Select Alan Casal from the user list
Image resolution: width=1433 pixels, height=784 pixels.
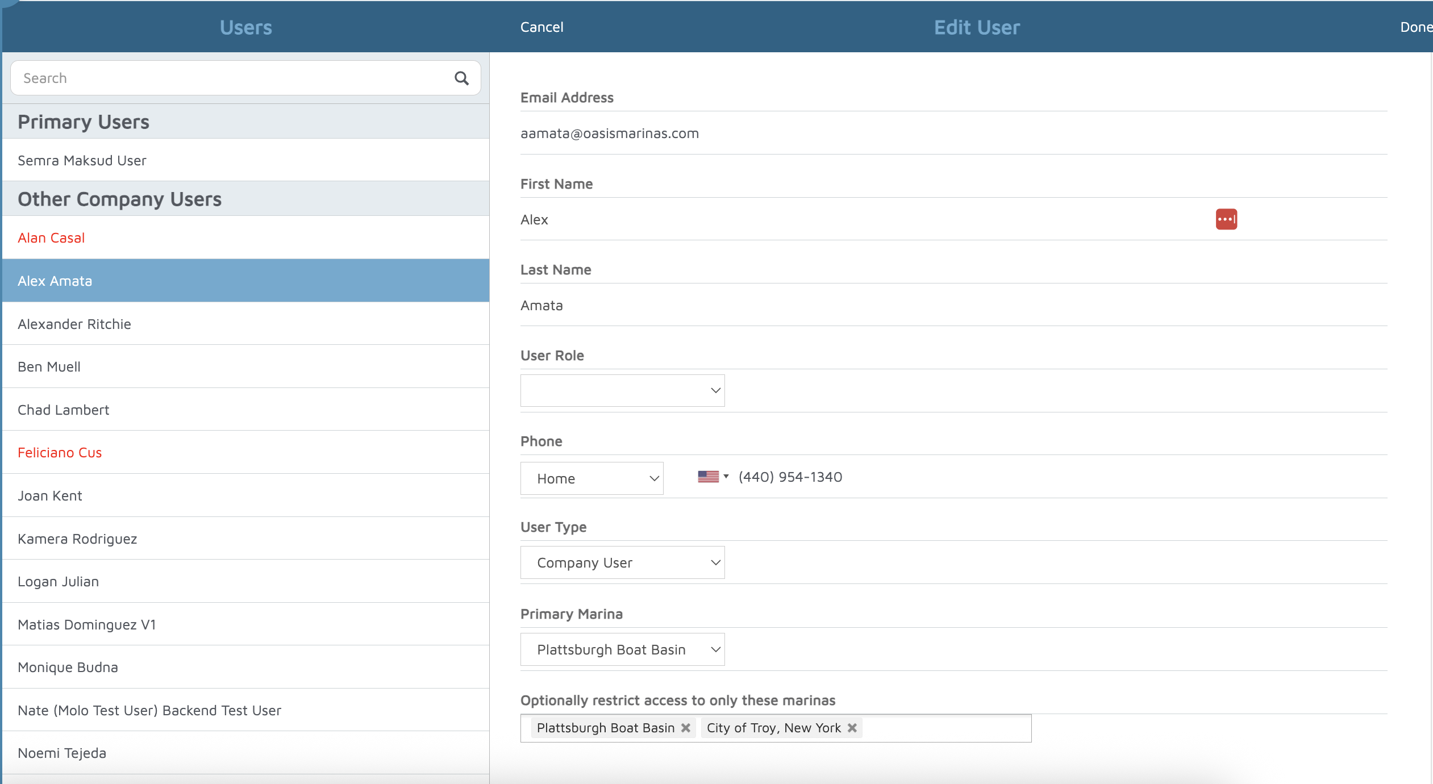[x=51, y=238]
